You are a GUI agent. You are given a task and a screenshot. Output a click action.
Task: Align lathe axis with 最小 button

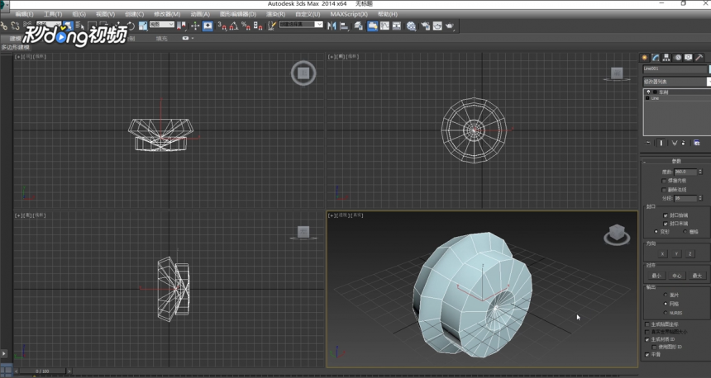pos(656,276)
